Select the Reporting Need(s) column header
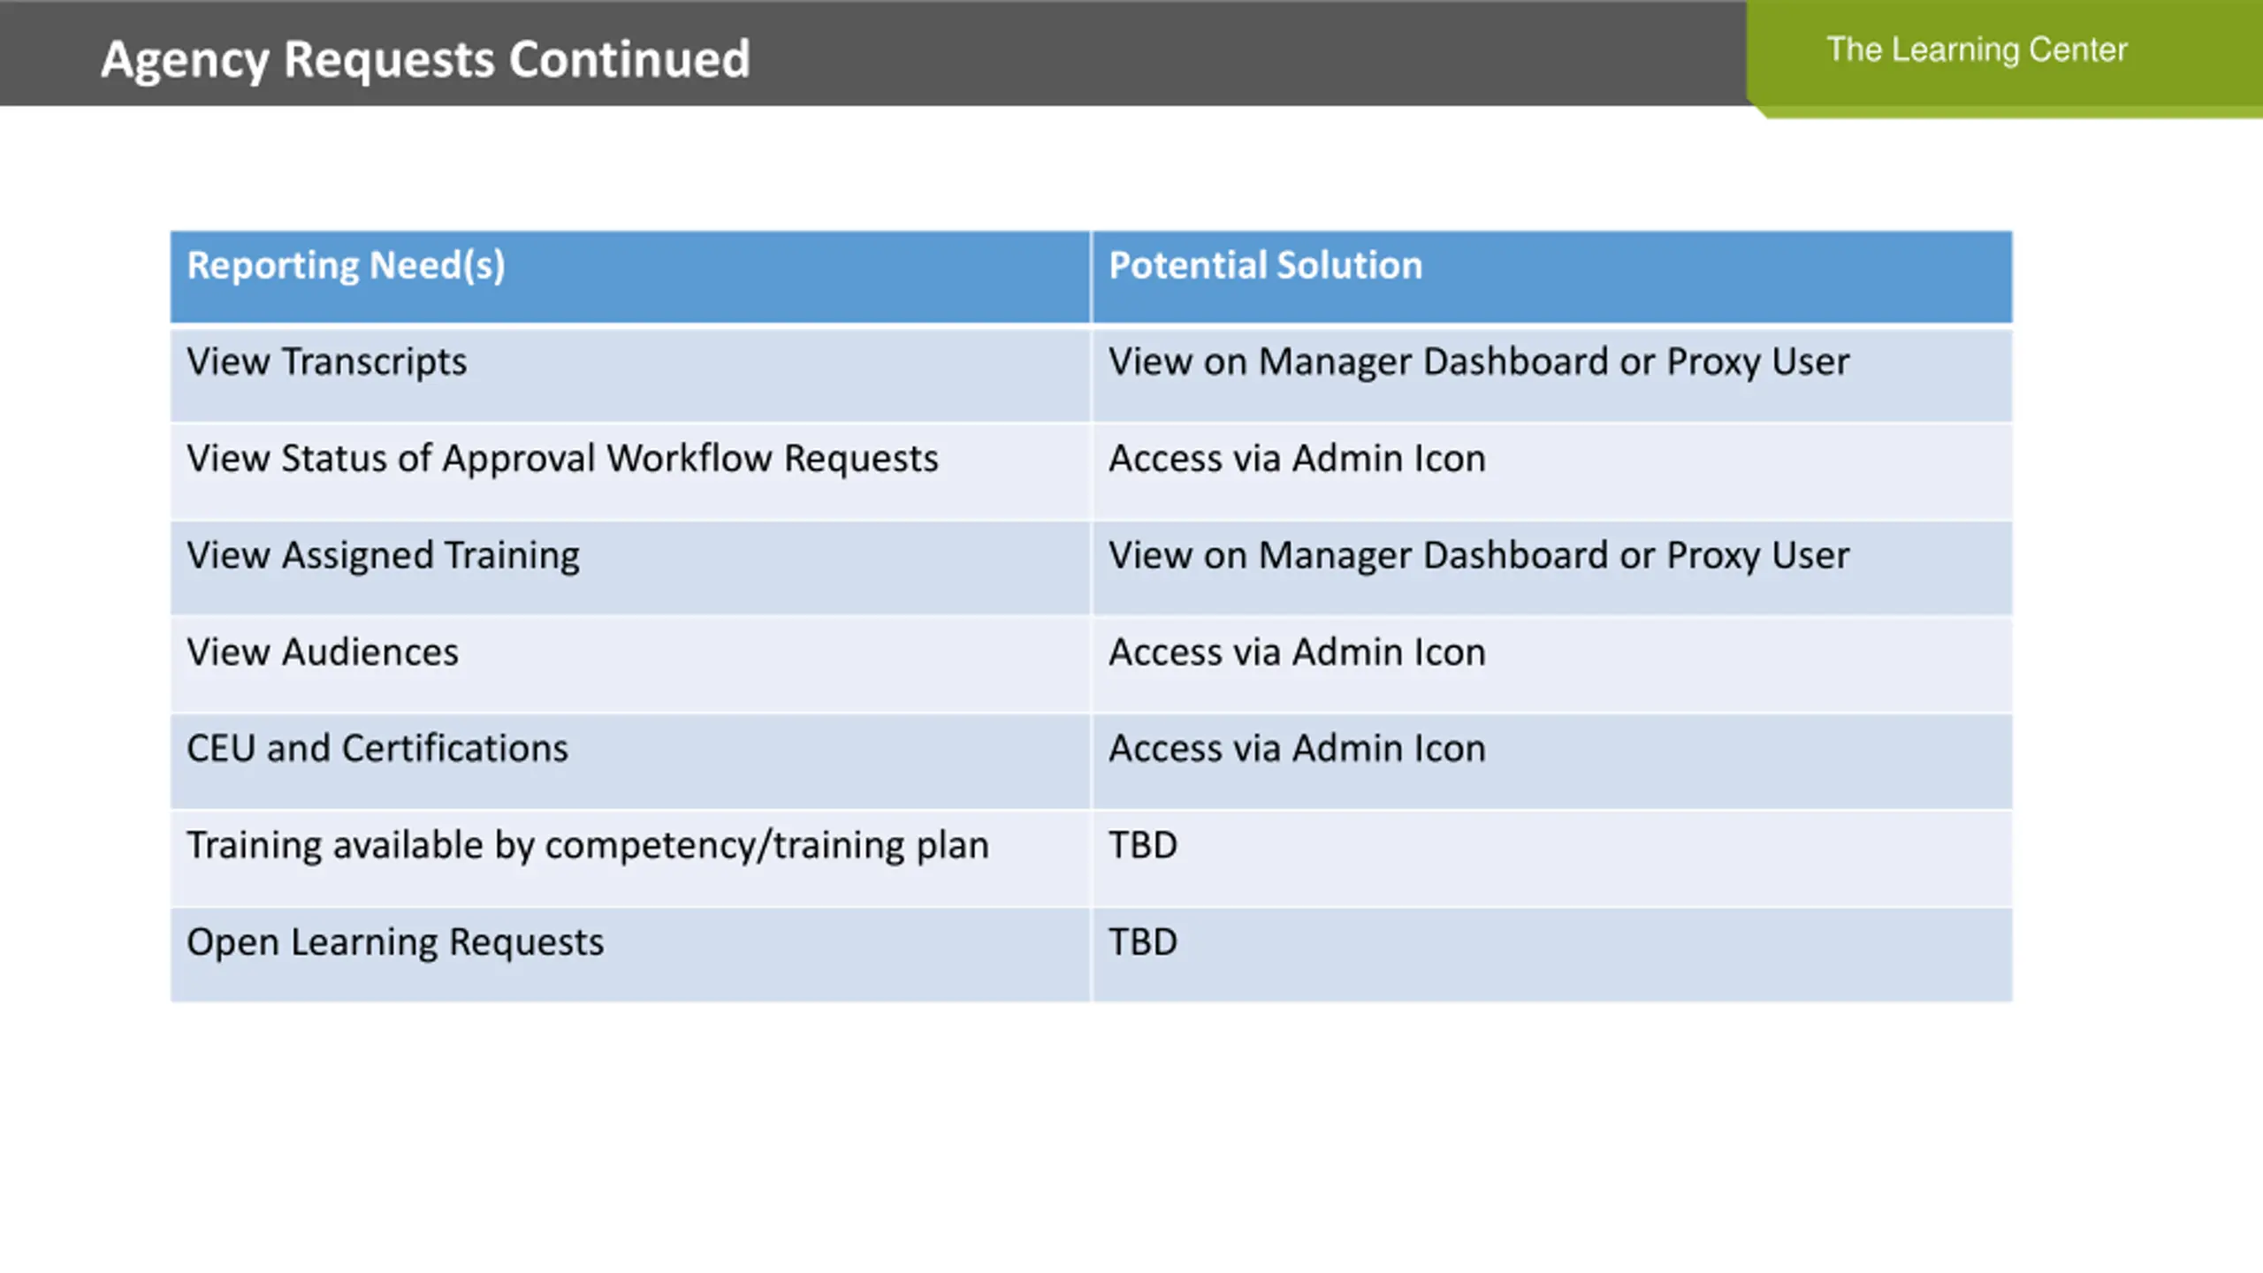The height and width of the screenshot is (1273, 2263). click(x=630, y=277)
